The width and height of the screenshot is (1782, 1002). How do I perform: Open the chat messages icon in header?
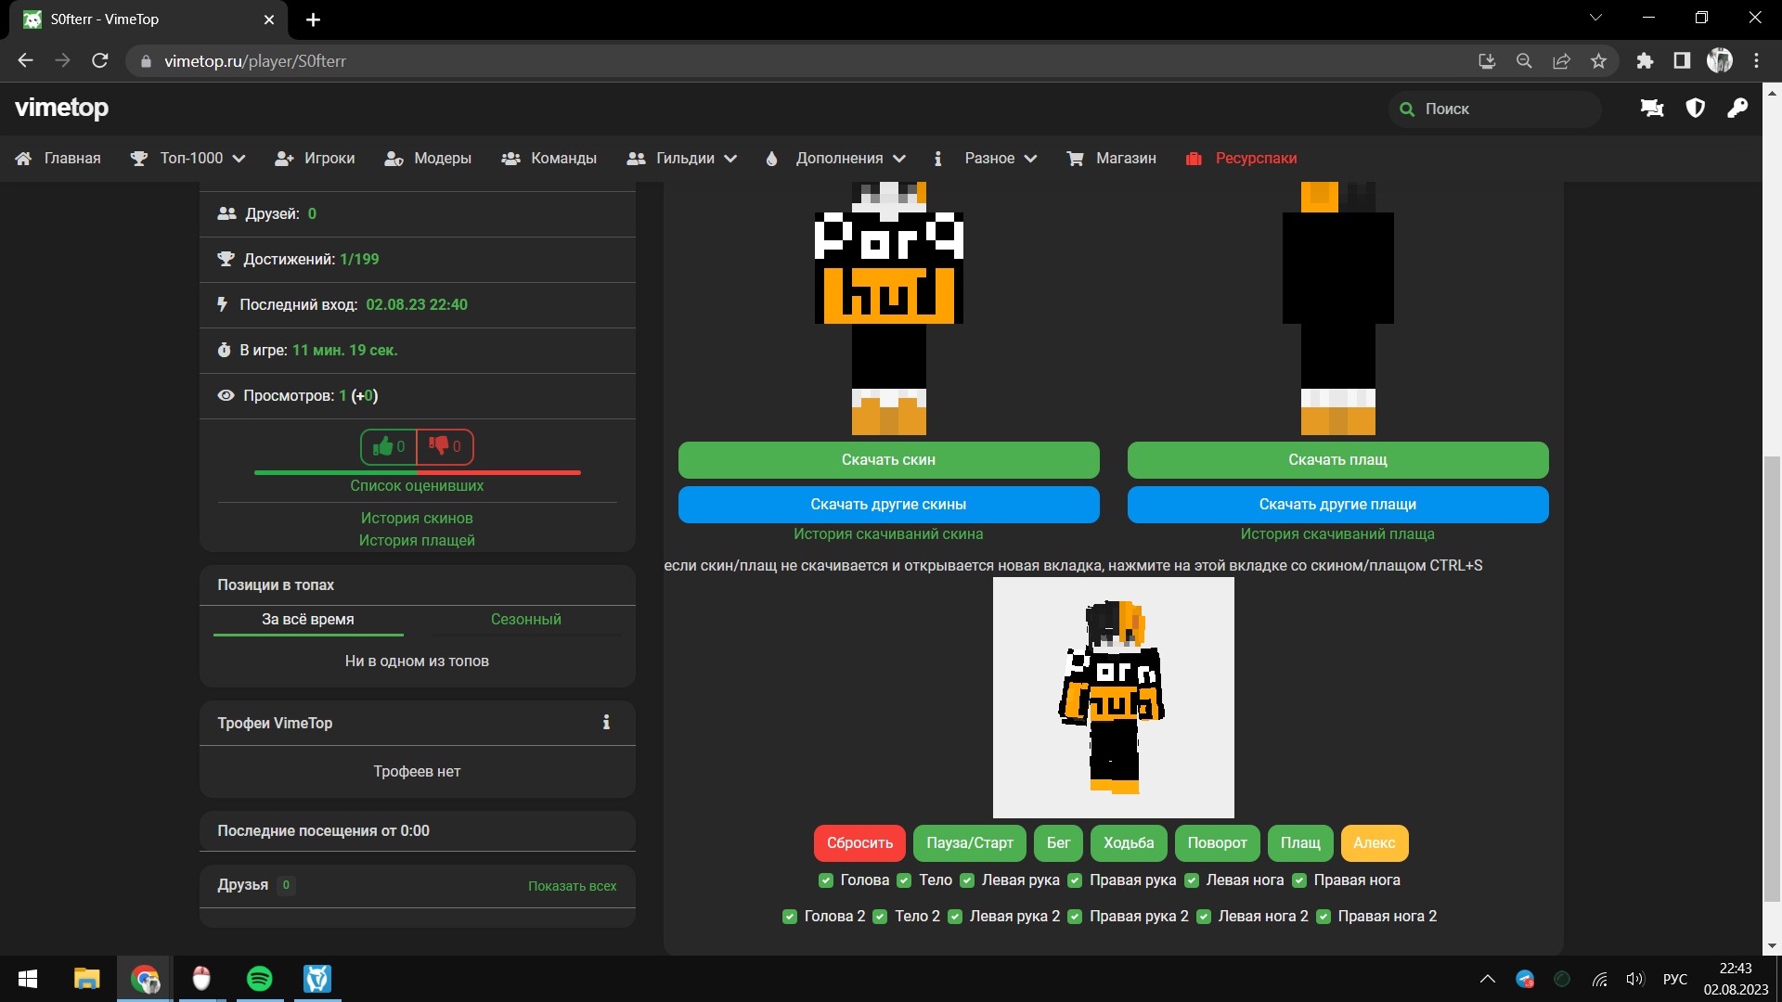point(1652,109)
